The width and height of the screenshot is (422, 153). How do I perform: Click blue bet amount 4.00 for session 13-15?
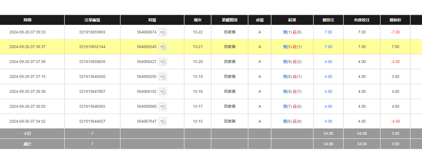coord(328,122)
